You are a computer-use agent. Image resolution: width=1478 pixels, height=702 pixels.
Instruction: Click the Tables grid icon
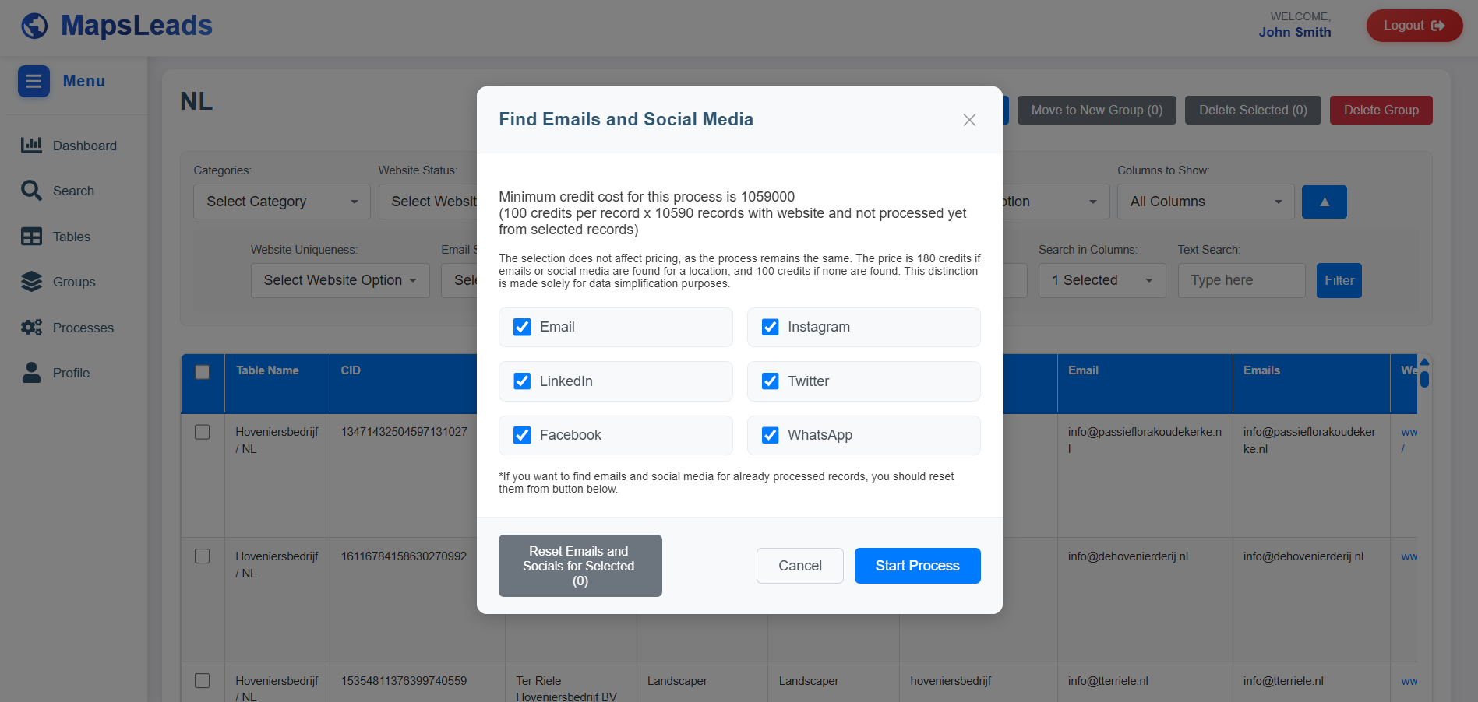[x=31, y=237]
